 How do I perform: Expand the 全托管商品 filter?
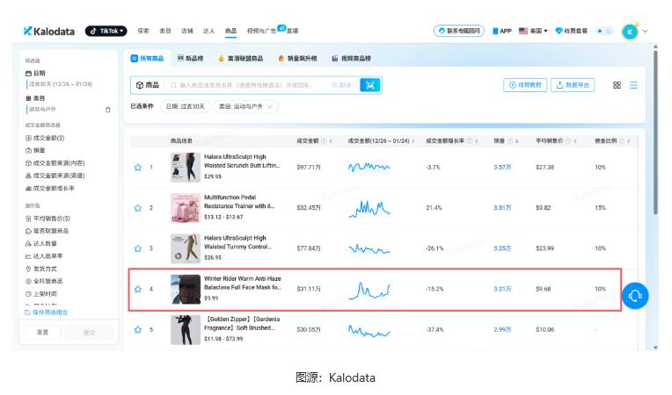coord(44,281)
